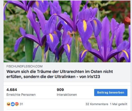Show who shared via 1 Mal geteilt

119,104
